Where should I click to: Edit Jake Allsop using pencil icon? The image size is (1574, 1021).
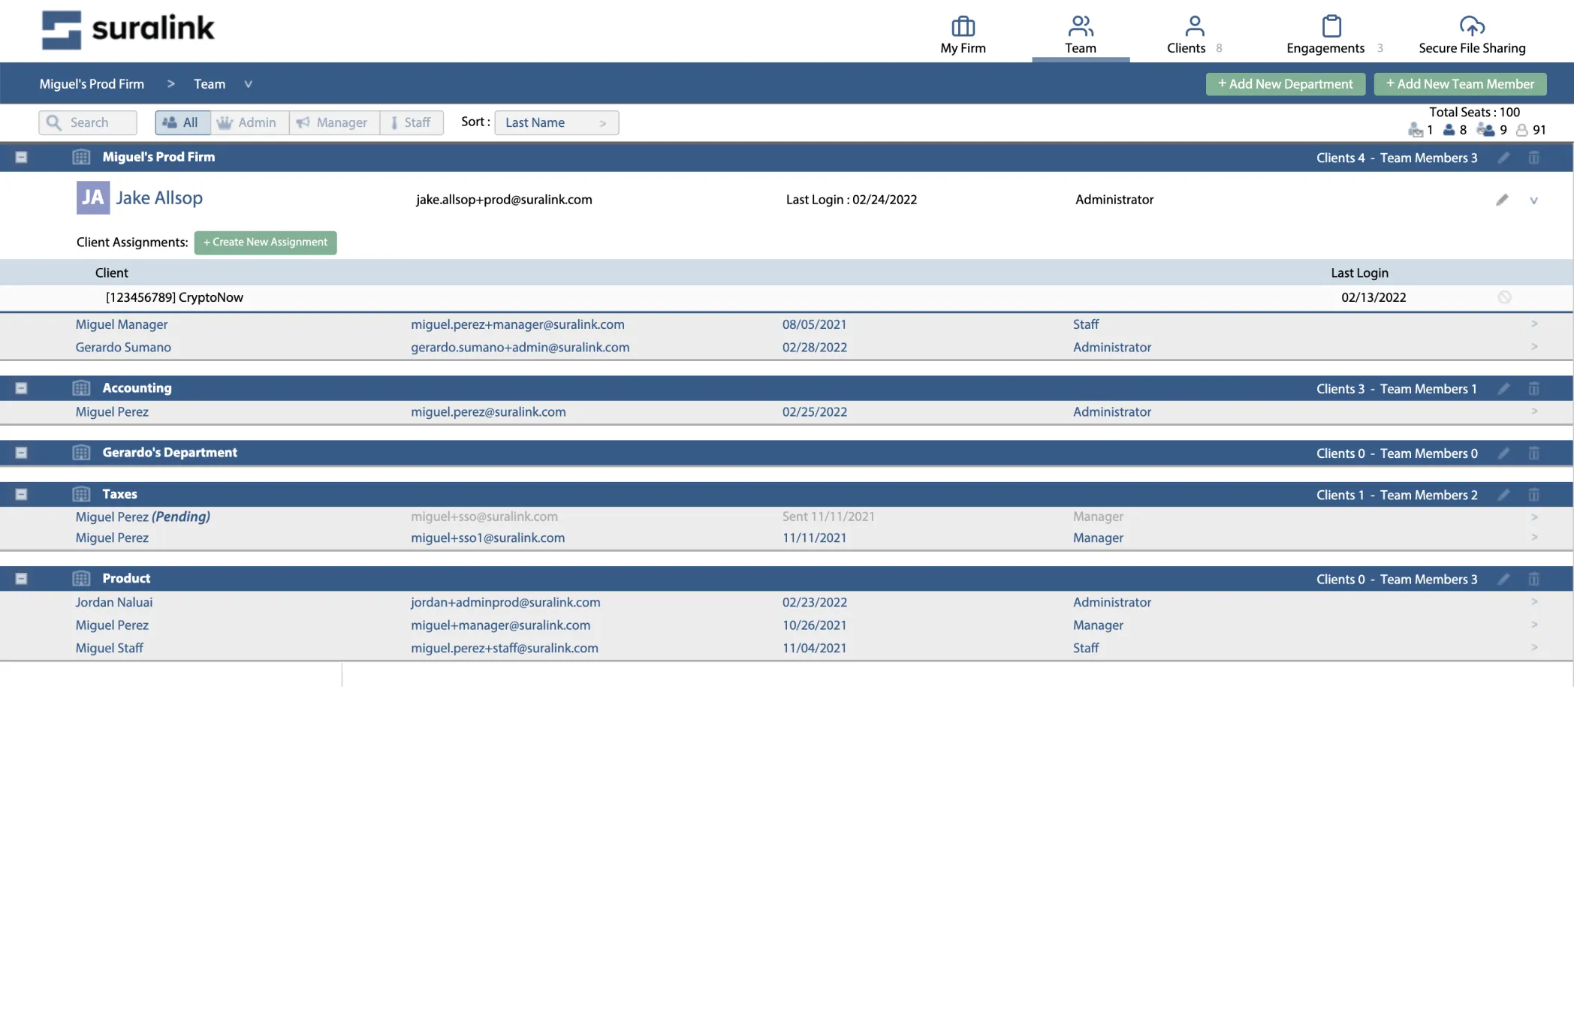coord(1502,200)
